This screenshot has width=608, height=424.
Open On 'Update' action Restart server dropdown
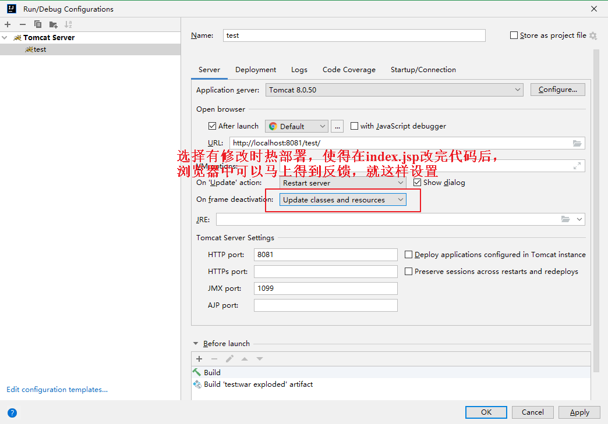coord(343,183)
